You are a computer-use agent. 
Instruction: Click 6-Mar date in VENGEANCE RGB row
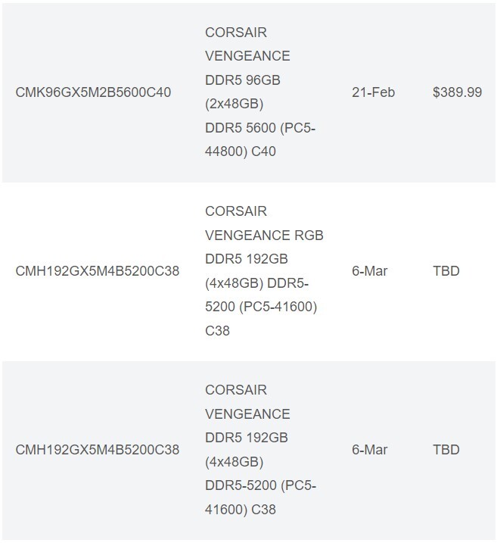point(369,271)
